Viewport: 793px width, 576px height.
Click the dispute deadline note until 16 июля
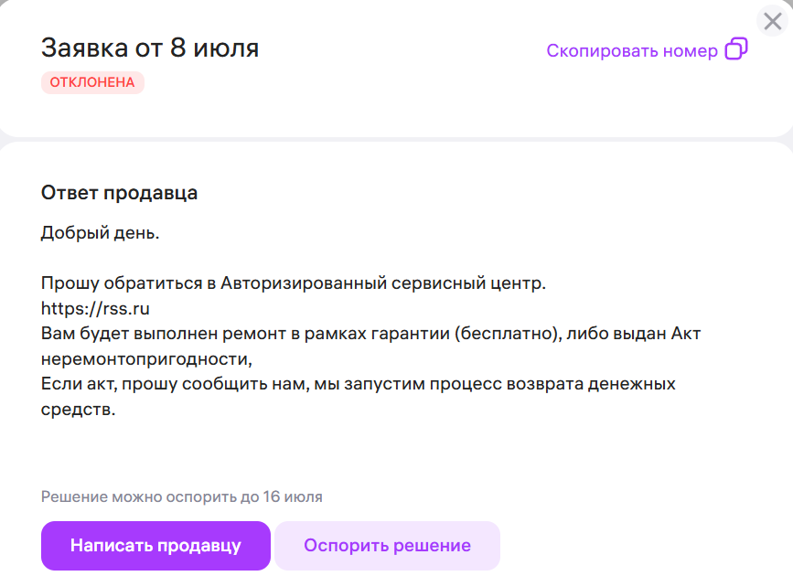point(182,497)
